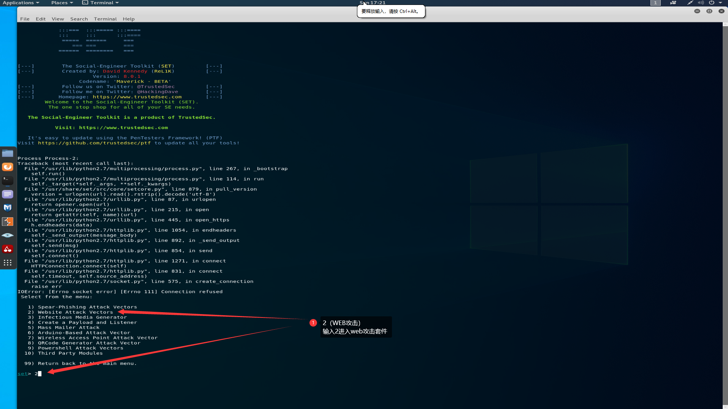Open the Terminal app menu in top bar

point(101,3)
